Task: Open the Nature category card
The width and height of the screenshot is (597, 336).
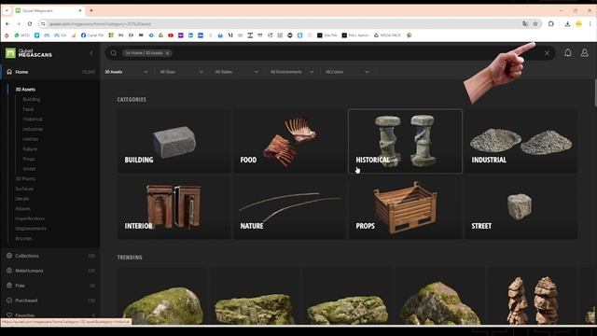Action: pos(290,207)
